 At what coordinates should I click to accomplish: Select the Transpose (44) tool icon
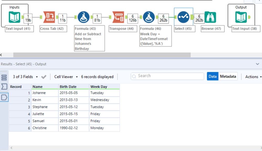118,17
